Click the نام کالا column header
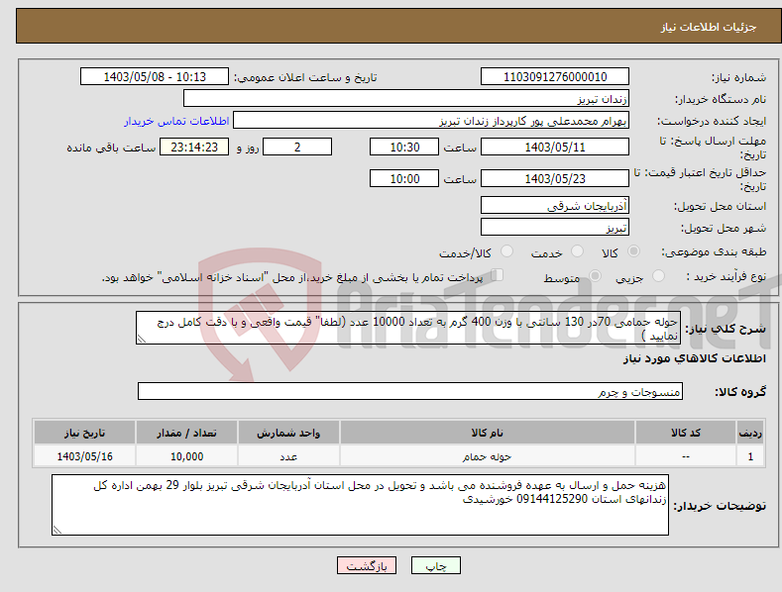 488,433
